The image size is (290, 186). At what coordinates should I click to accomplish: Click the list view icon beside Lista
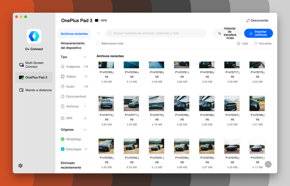[239, 43]
